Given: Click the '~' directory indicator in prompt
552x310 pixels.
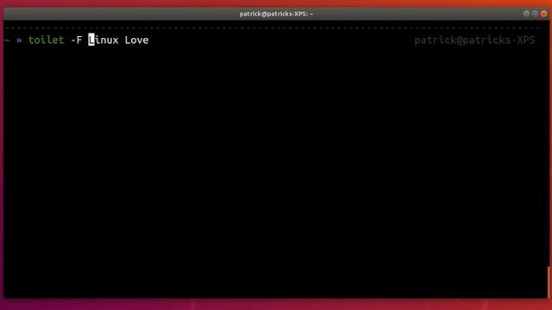Looking at the screenshot, I should tap(7, 40).
